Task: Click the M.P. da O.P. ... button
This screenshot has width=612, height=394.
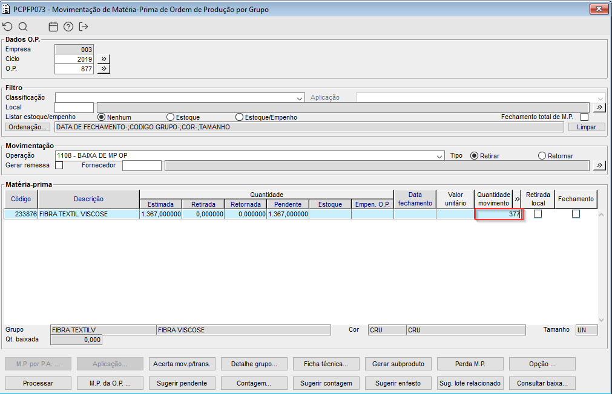Action: pyautogui.click(x=110, y=383)
